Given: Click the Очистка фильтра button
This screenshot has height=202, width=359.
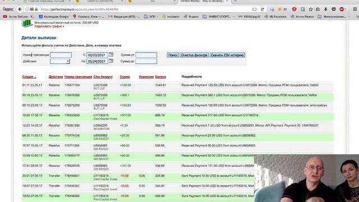Looking at the screenshot, I should pyautogui.click(x=194, y=55).
